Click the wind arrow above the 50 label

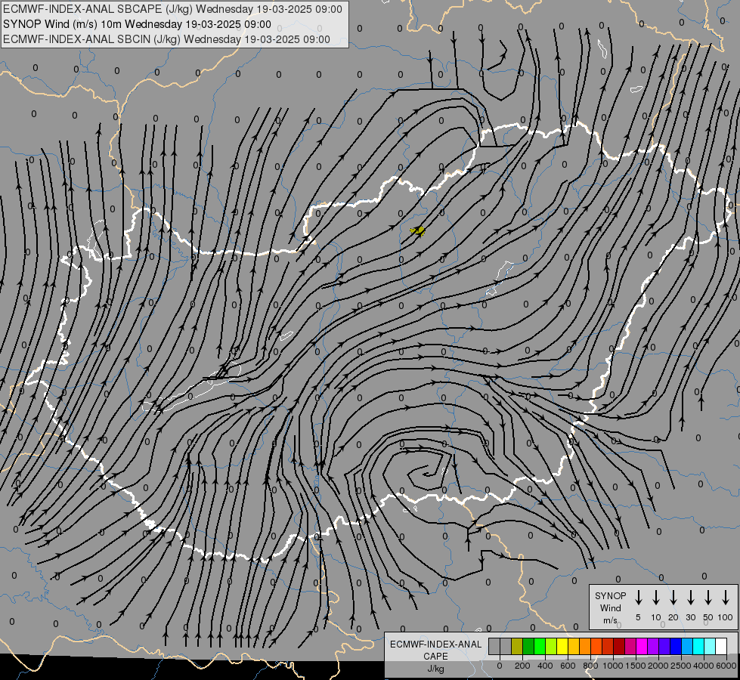point(708,598)
